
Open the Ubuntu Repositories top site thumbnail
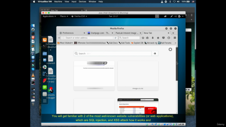pos(138,106)
